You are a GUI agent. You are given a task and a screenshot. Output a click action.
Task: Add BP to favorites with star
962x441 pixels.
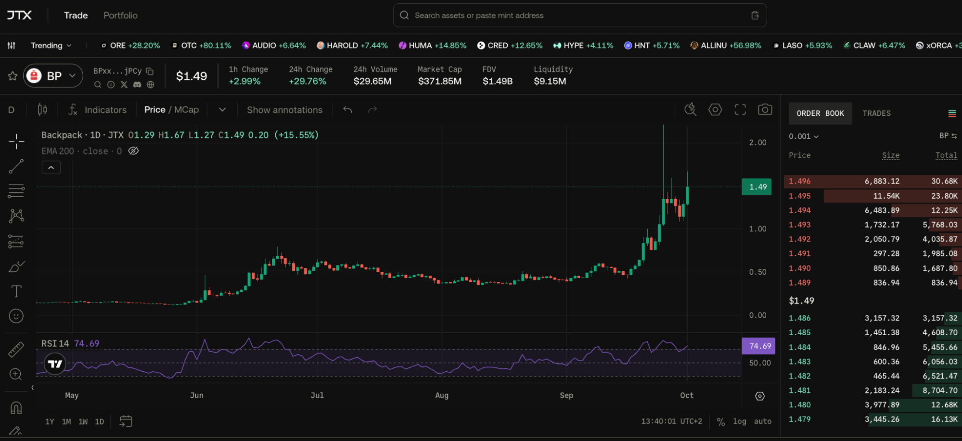pyautogui.click(x=13, y=76)
